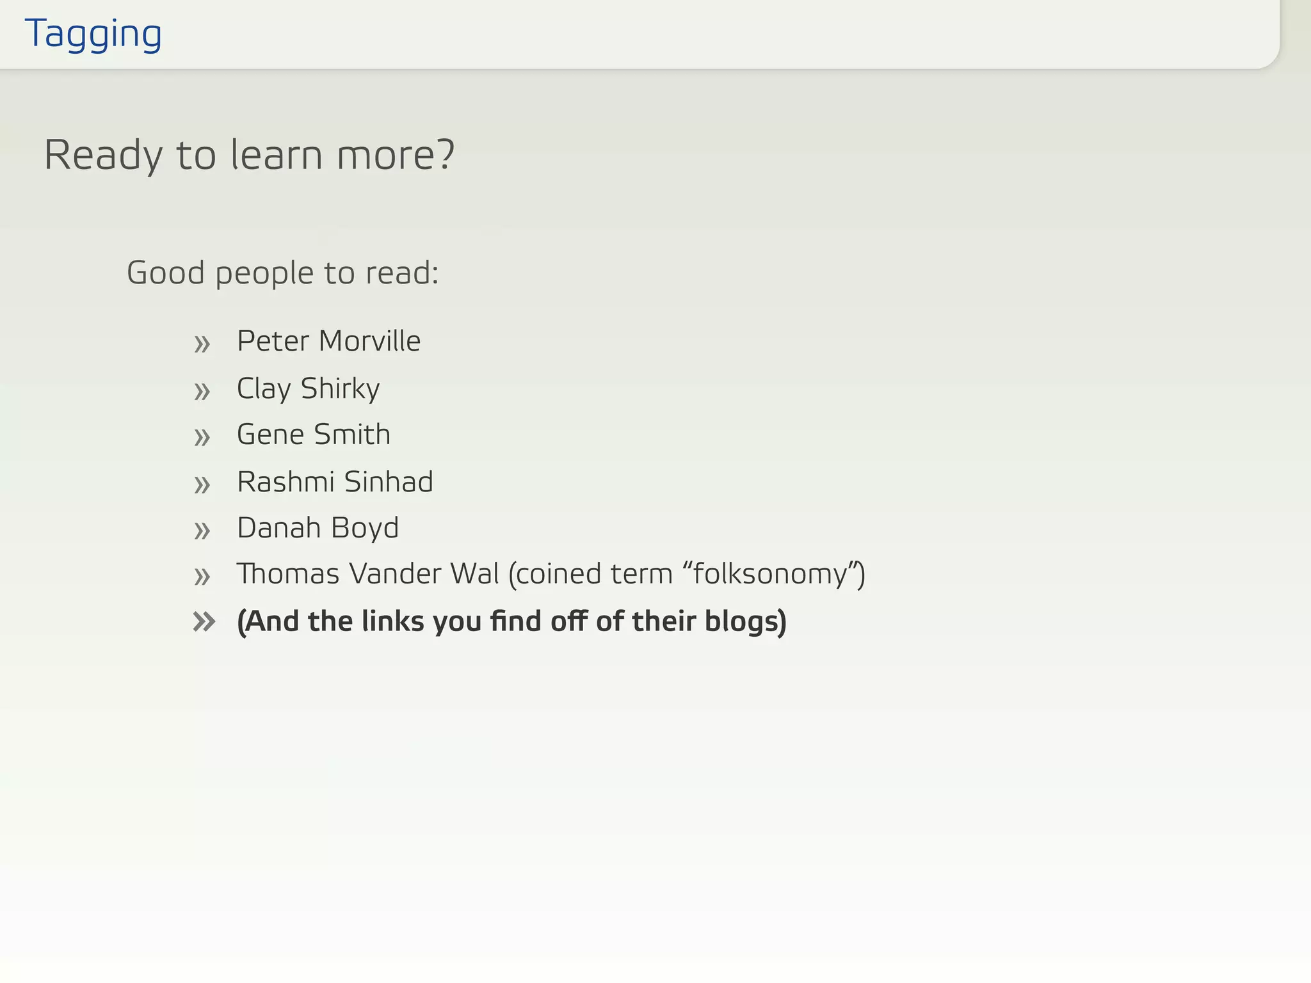This screenshot has width=1311, height=983.
Task: Click the bullet arrow beside Danah Boyd
Action: point(202,531)
